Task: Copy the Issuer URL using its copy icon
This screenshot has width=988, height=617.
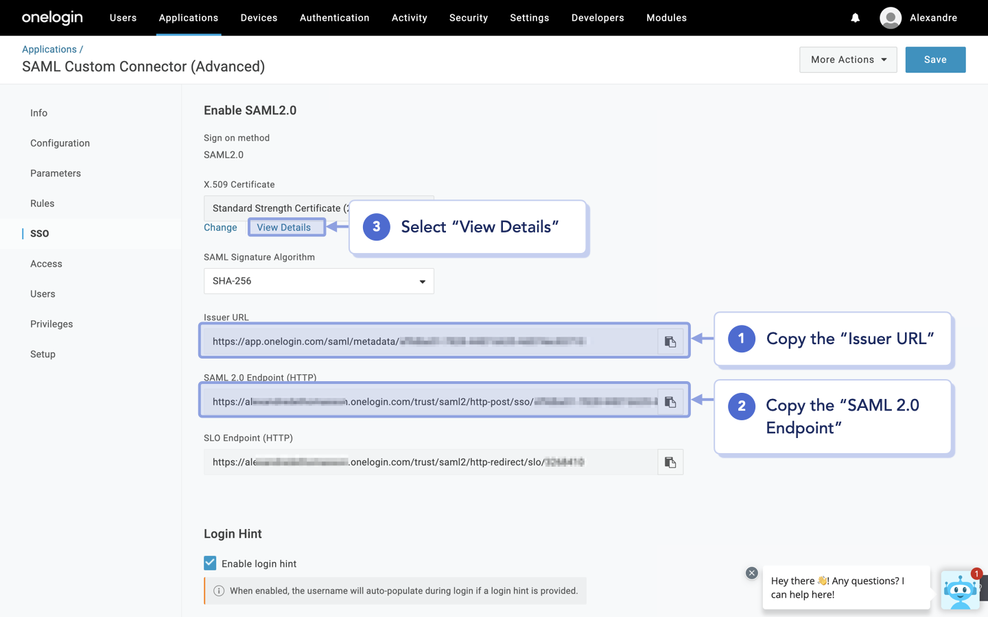Action: pos(670,341)
